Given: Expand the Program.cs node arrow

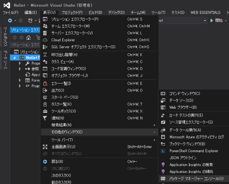Looking at the screenshot, I should click(x=20, y=86).
